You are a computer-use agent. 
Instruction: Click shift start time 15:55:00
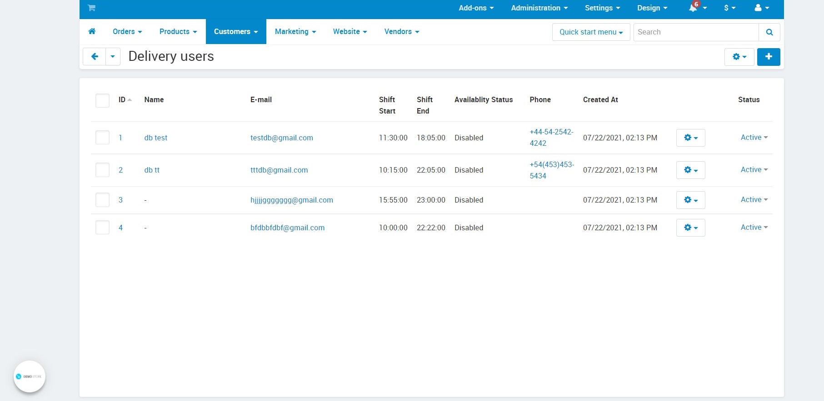pos(393,200)
